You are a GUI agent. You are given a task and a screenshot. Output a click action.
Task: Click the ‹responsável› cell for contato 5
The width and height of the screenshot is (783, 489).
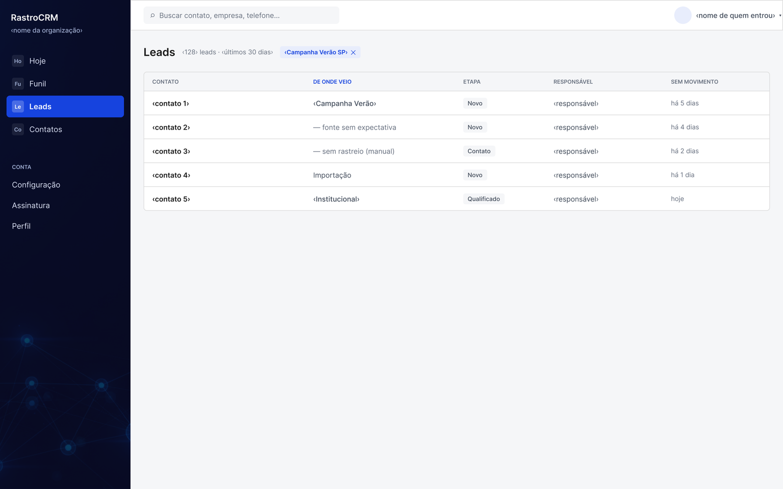click(x=576, y=200)
